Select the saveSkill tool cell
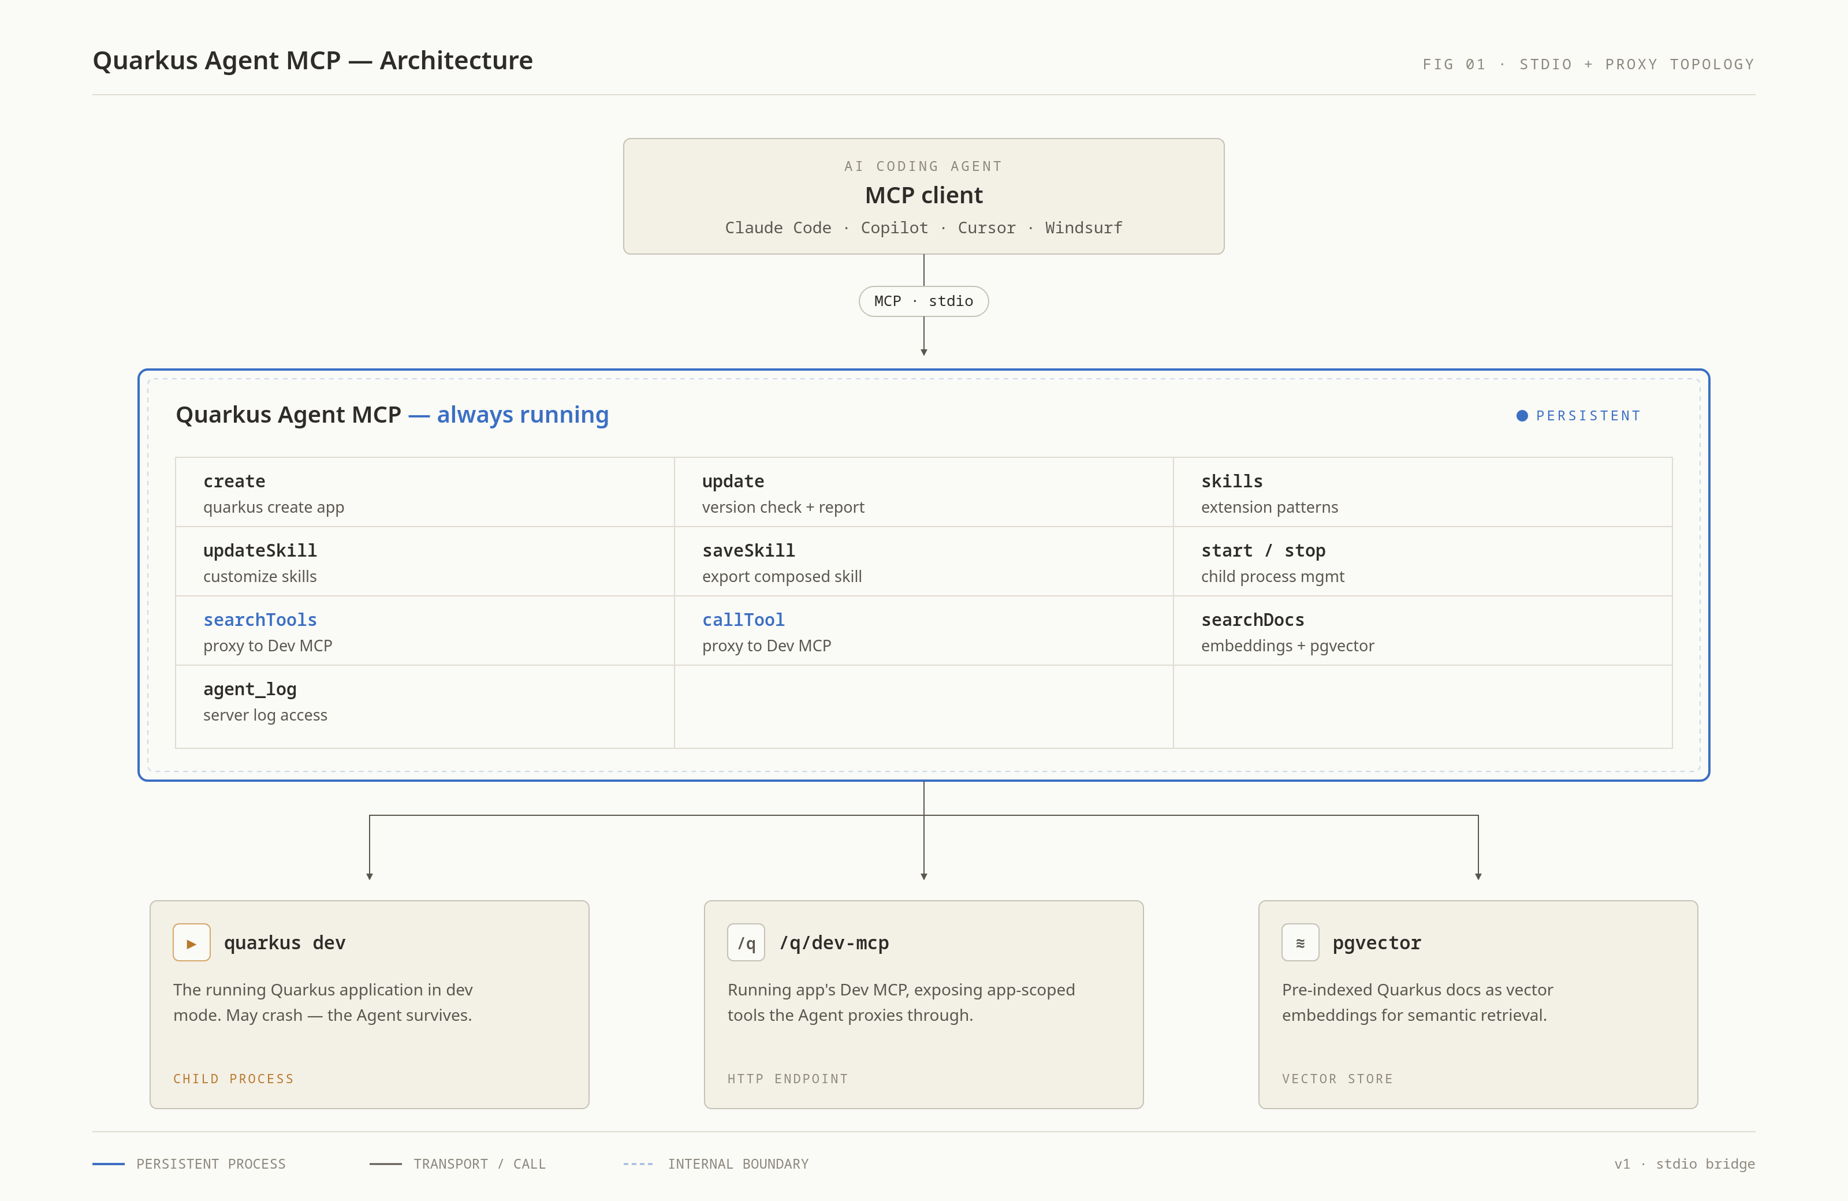The height and width of the screenshot is (1201, 1848). [x=924, y=561]
